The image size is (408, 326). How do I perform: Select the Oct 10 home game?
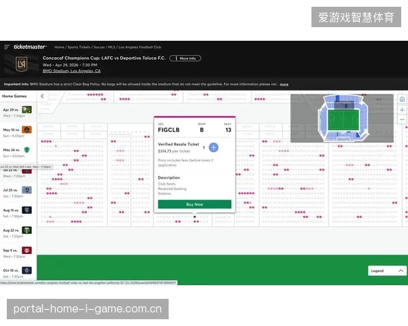(x=18, y=273)
